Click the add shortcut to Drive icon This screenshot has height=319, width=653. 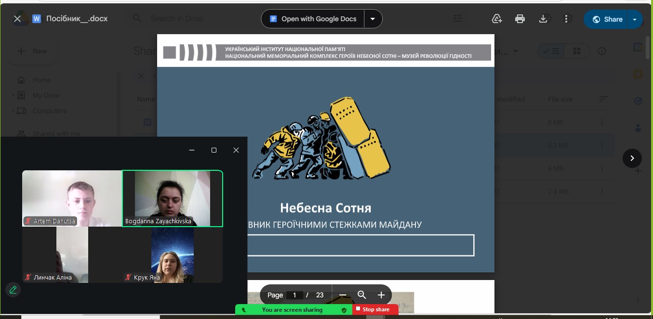[496, 19]
